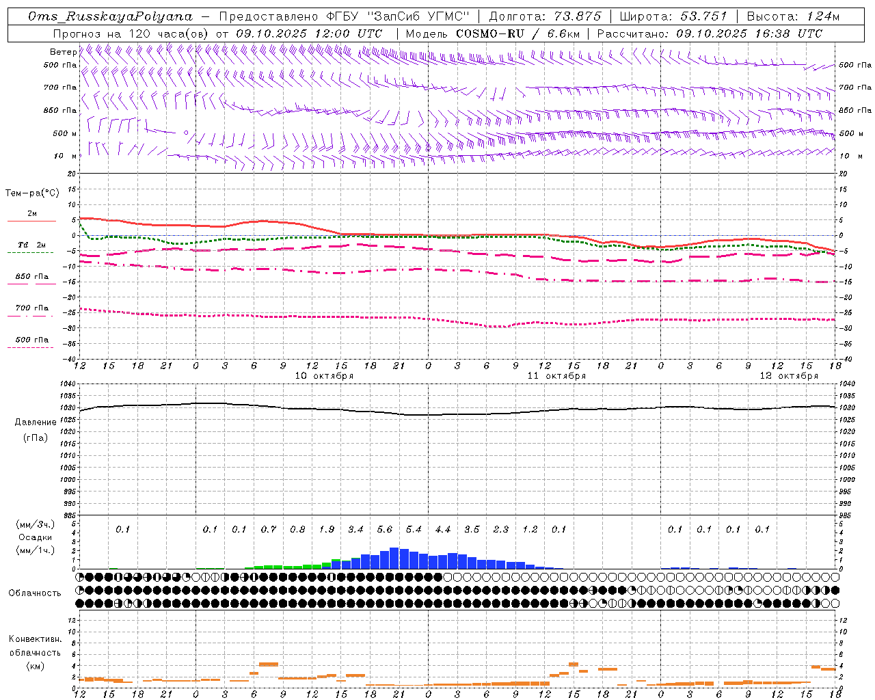Click the 0.8 precipitation total
This screenshot has height=700, width=875.
(x=297, y=529)
